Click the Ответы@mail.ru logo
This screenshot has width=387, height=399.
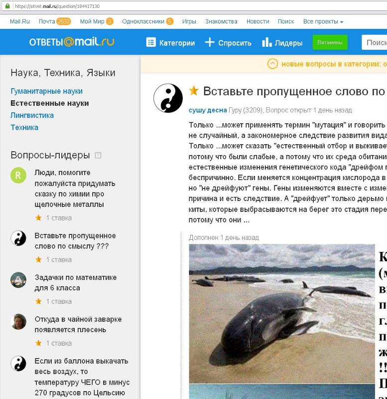[72, 42]
